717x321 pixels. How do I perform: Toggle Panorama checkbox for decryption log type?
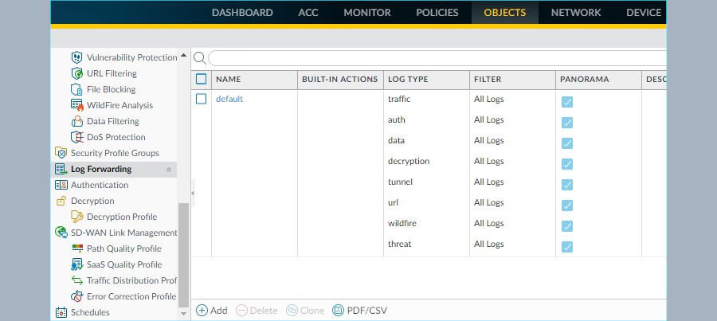(567, 164)
